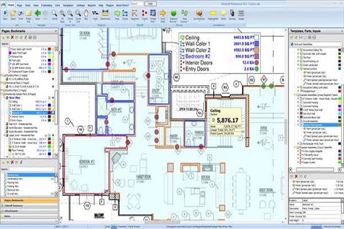Viewport: 344px width, 229px height.
Task: Open the Reports ribbon tab
Action: tap(92, 5)
